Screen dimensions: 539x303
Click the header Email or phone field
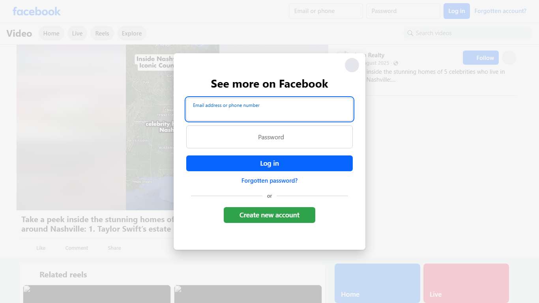coord(326,11)
